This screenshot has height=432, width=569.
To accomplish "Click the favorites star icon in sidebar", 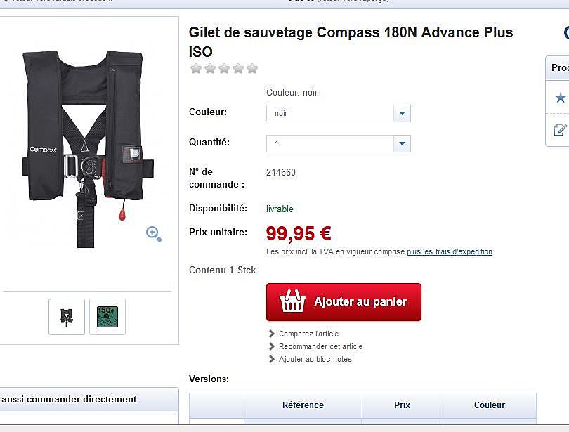I will tap(561, 98).
